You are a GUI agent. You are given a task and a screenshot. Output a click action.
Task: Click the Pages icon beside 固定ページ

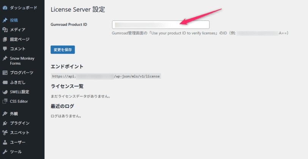coord(5,39)
